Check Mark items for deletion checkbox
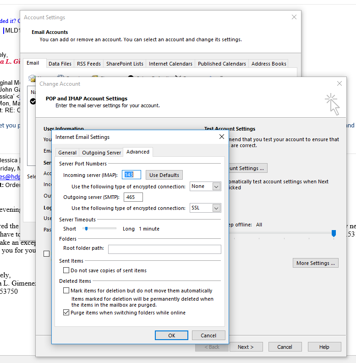This screenshot has height=363, width=356. (x=66, y=290)
